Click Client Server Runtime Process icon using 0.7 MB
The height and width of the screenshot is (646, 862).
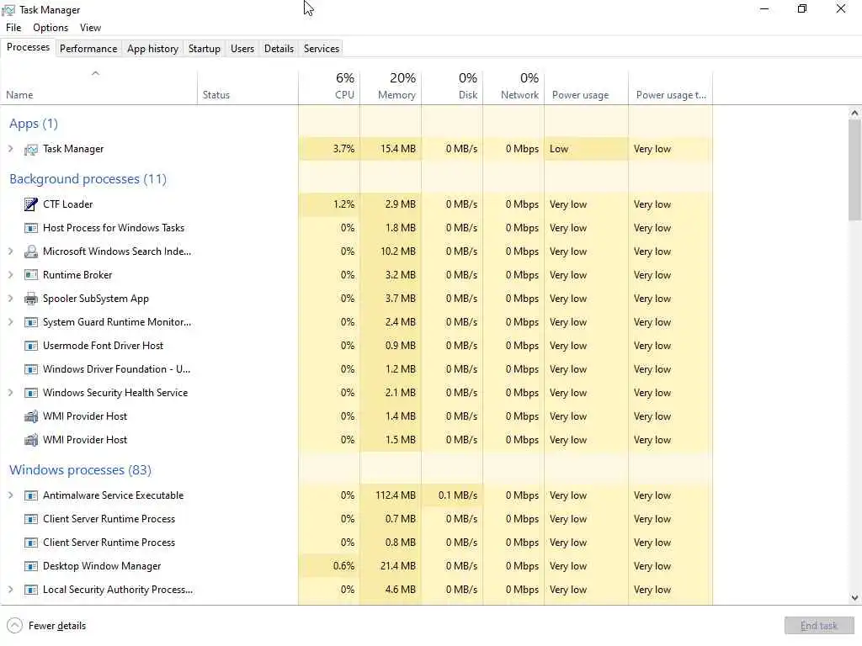(x=31, y=519)
